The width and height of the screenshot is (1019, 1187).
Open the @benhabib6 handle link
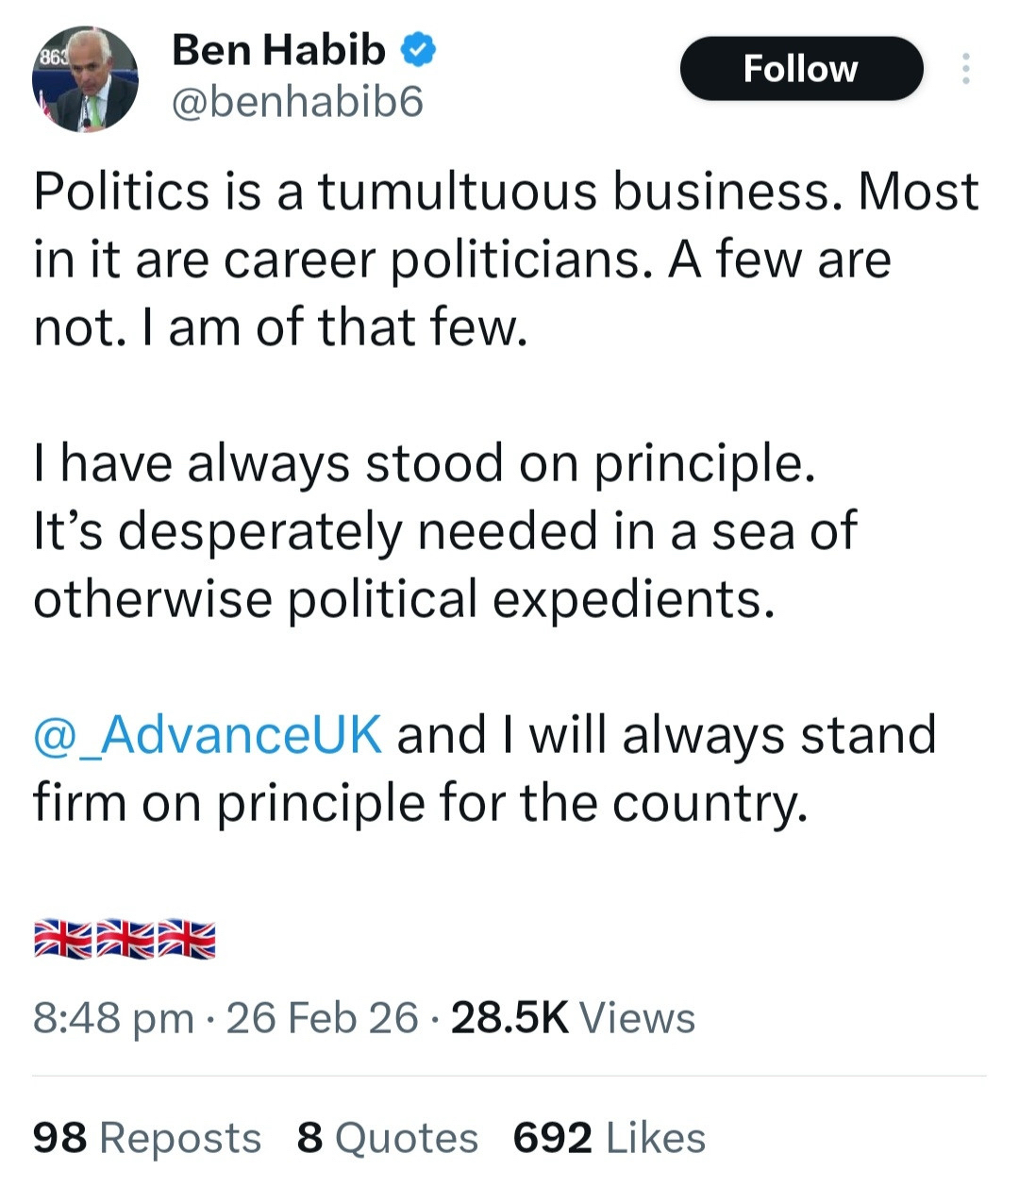point(297,102)
